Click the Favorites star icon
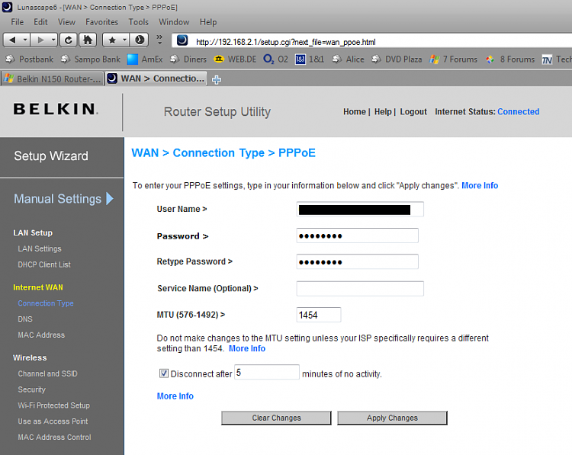572x455 pixels. point(112,40)
